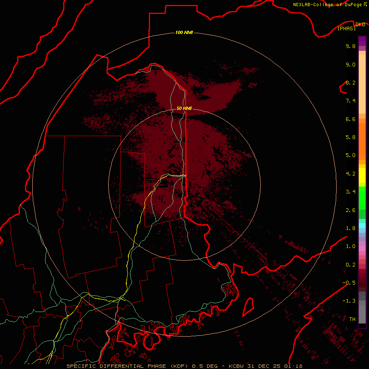Click the 8.2 legend value

tap(351, 82)
